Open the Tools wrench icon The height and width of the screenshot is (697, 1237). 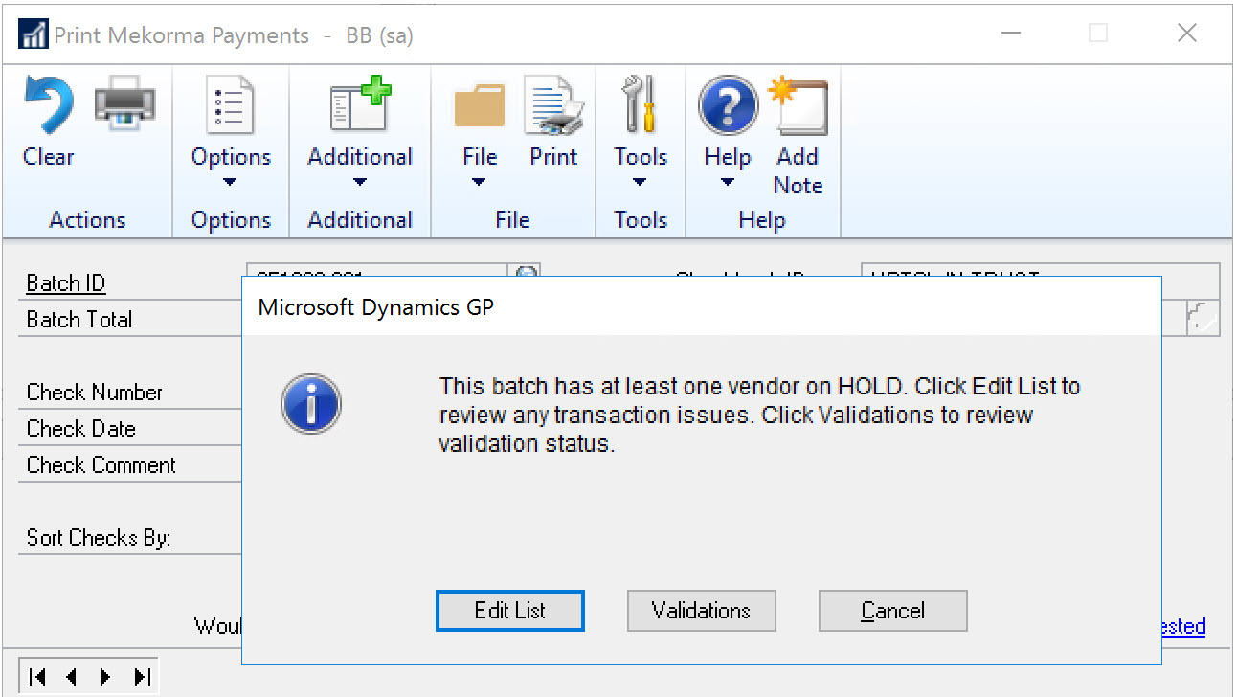[640, 105]
